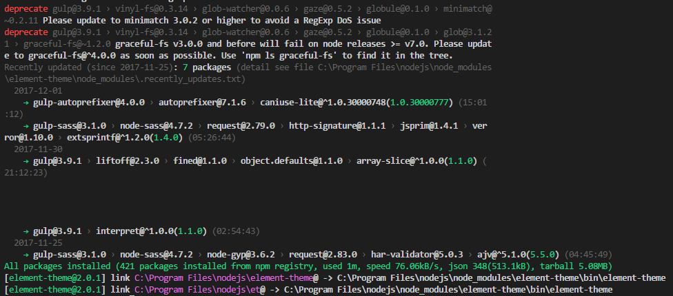Viewport: 673px width, 296px height.
Task: Click 'interpret@^1.0.0' dependency text
Action: [134, 231]
